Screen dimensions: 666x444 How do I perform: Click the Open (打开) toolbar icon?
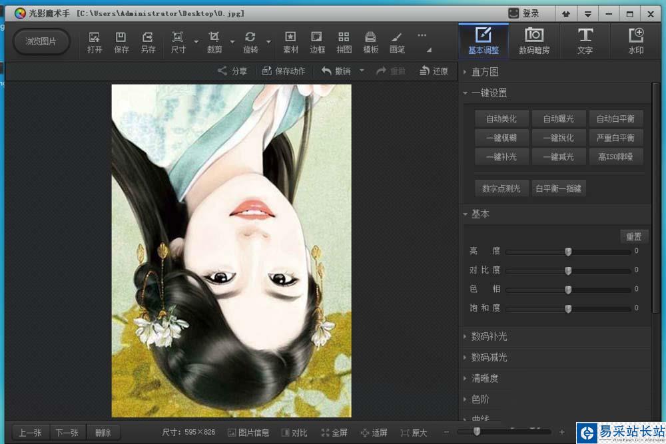(95, 42)
